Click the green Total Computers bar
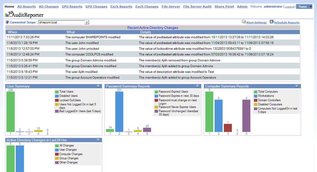The image size is (317, 172). coord(209,112)
